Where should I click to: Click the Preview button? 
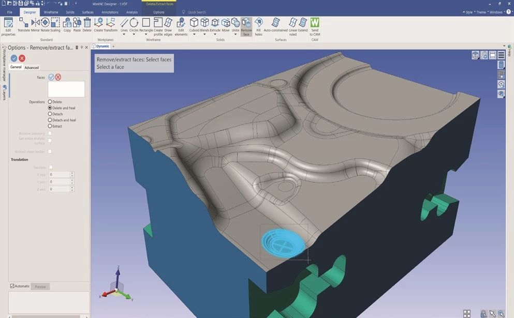[x=40, y=286]
